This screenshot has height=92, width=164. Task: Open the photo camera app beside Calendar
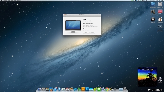(x=71, y=89)
